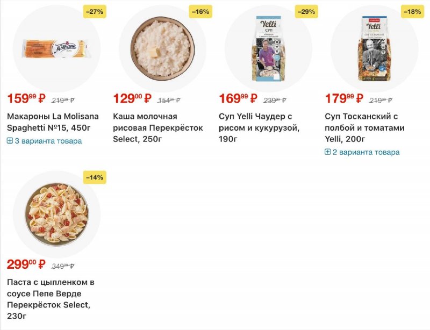Open "Паста с цыпленком в соусе Пепе Верде" title
430x330 pixels.
51,299
